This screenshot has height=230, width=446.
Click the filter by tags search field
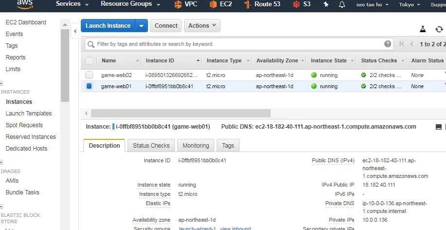[x=239, y=44]
